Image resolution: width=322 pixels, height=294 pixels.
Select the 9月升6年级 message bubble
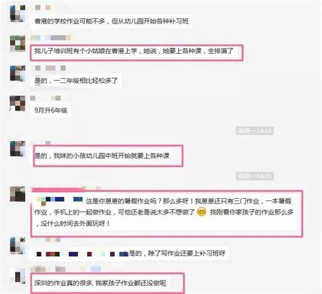51,111
